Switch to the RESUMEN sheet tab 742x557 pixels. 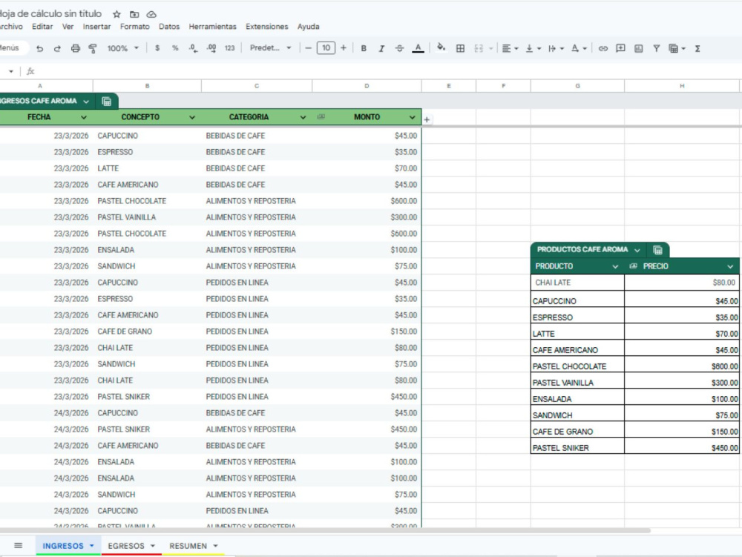(x=194, y=546)
